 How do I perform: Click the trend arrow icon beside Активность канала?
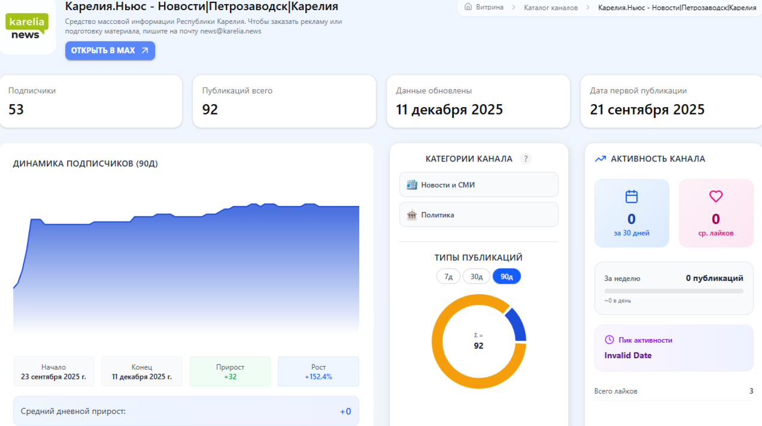pyautogui.click(x=600, y=159)
